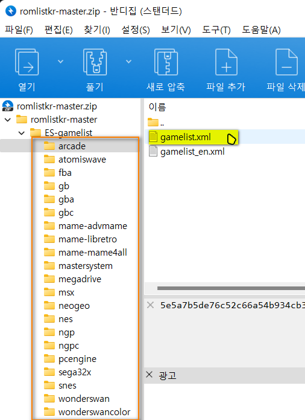Open the dropdown arrow beside 열기
The height and width of the screenshot is (420, 305).
tap(61, 62)
